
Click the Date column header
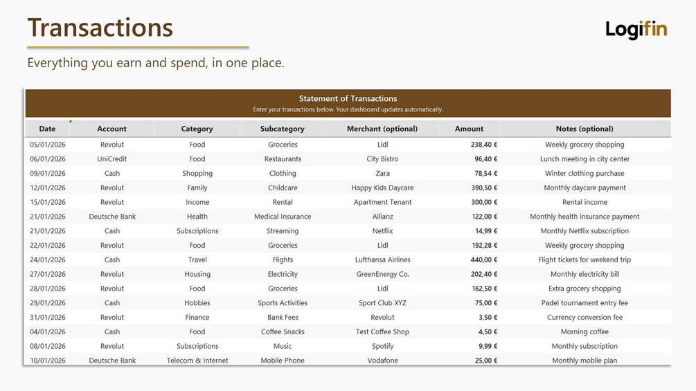point(47,129)
